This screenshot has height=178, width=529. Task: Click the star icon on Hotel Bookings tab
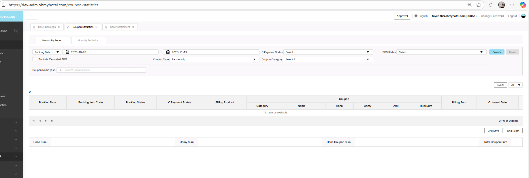34,27
